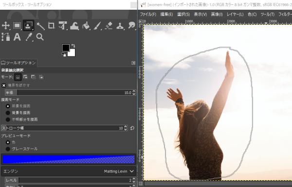Viewport: 292px width, 187px height.
Task: Choose replace current selection mode
Action: click(x=18, y=77)
